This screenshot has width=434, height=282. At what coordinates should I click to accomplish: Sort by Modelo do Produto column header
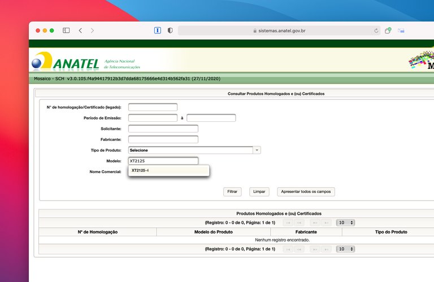pyautogui.click(x=214, y=232)
